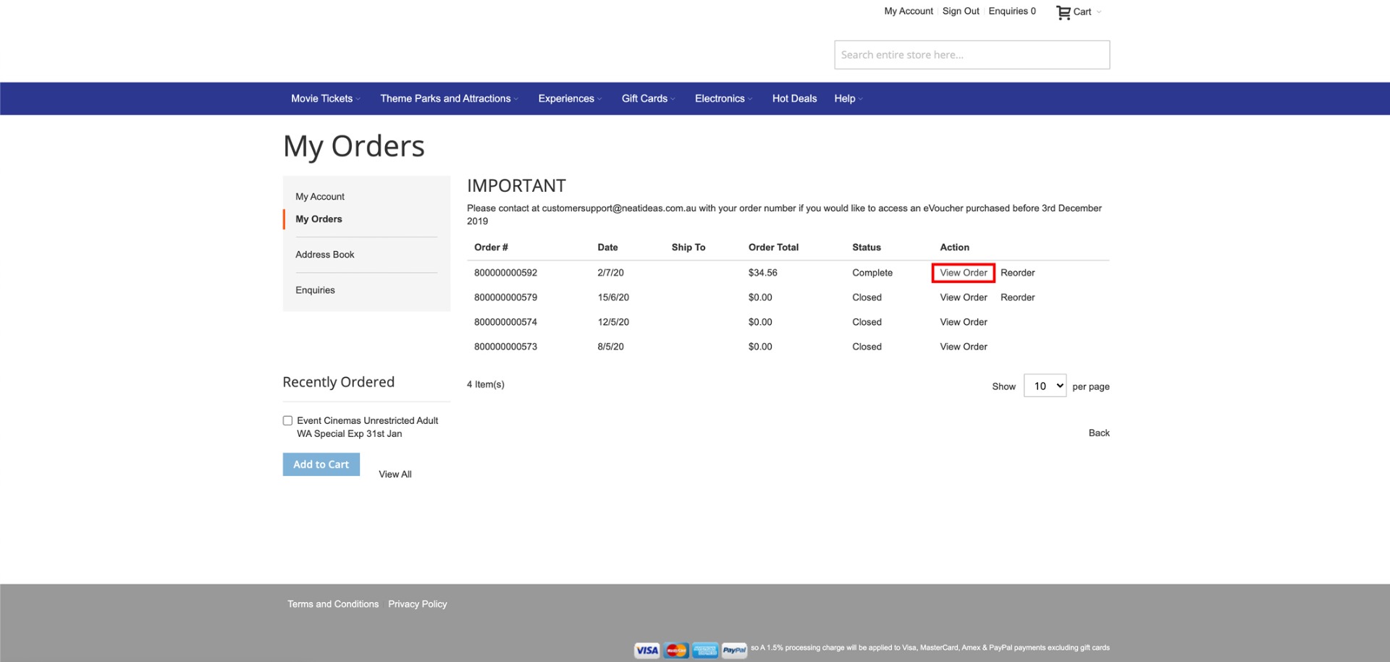
Task: Click order number 800000000592
Action: click(x=505, y=273)
